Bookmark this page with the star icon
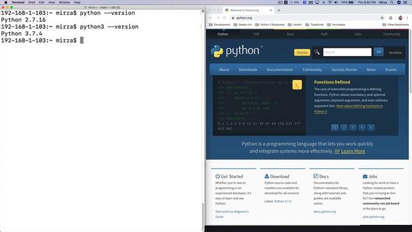 click(x=382, y=18)
